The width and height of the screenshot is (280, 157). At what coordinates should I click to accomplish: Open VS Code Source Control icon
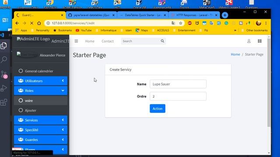click(4, 75)
